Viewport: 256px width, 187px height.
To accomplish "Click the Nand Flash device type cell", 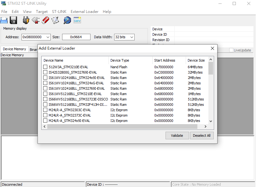I will pyautogui.click(x=119, y=67).
